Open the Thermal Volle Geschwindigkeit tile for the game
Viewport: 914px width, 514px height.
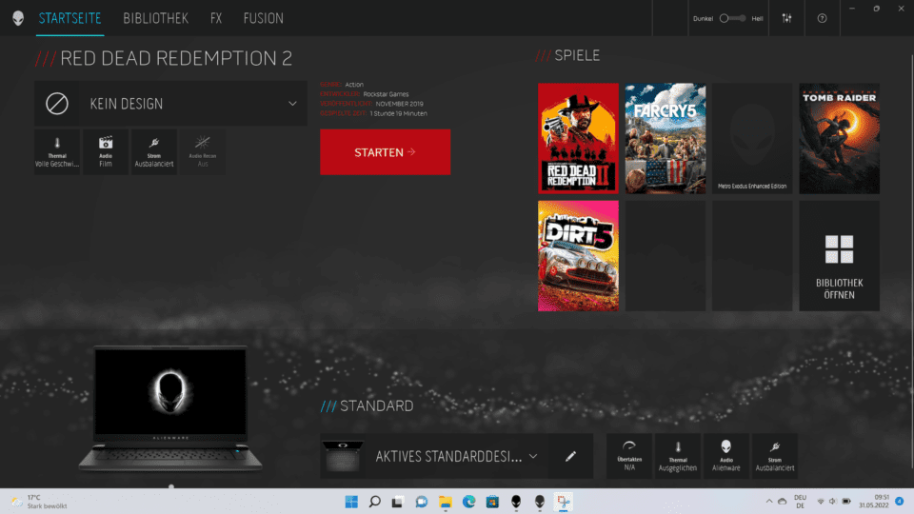[57, 152]
